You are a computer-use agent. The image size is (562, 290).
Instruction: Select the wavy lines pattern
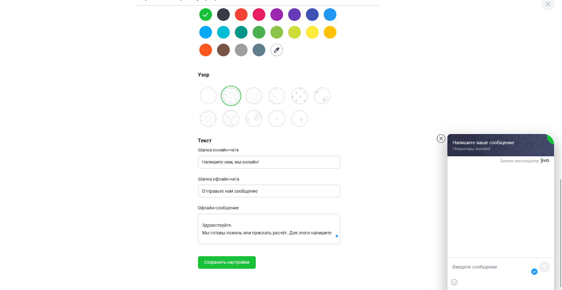click(x=254, y=96)
